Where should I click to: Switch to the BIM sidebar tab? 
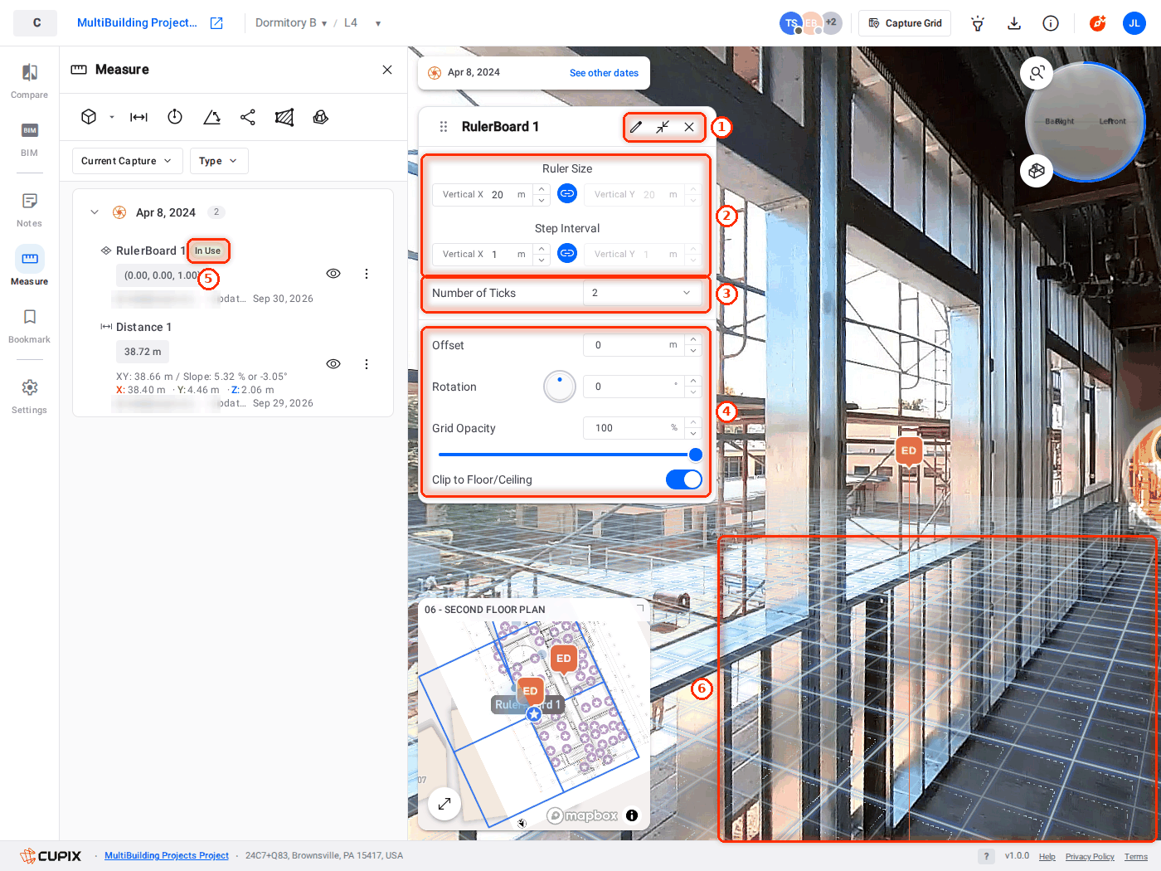click(29, 139)
